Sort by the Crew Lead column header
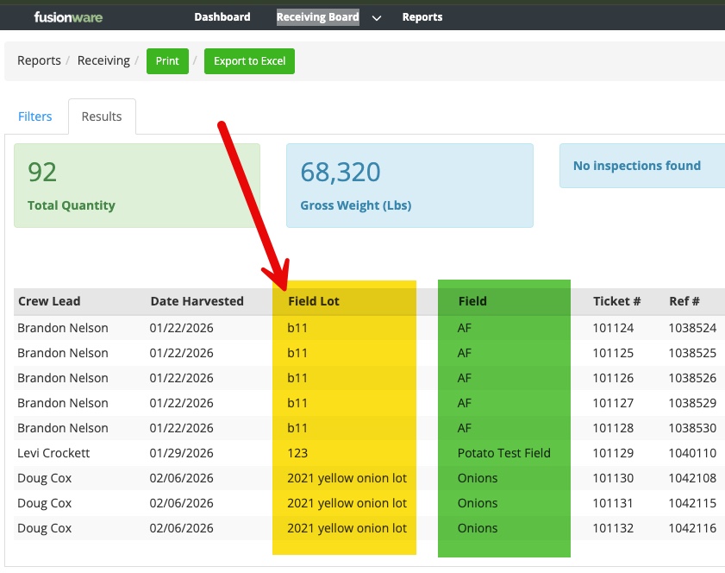This screenshot has height=573, width=725. click(49, 301)
